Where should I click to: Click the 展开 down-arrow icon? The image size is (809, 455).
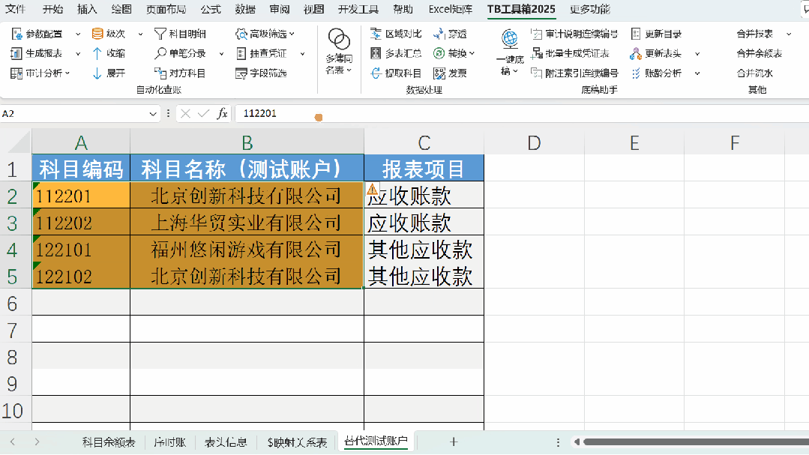[x=97, y=72]
